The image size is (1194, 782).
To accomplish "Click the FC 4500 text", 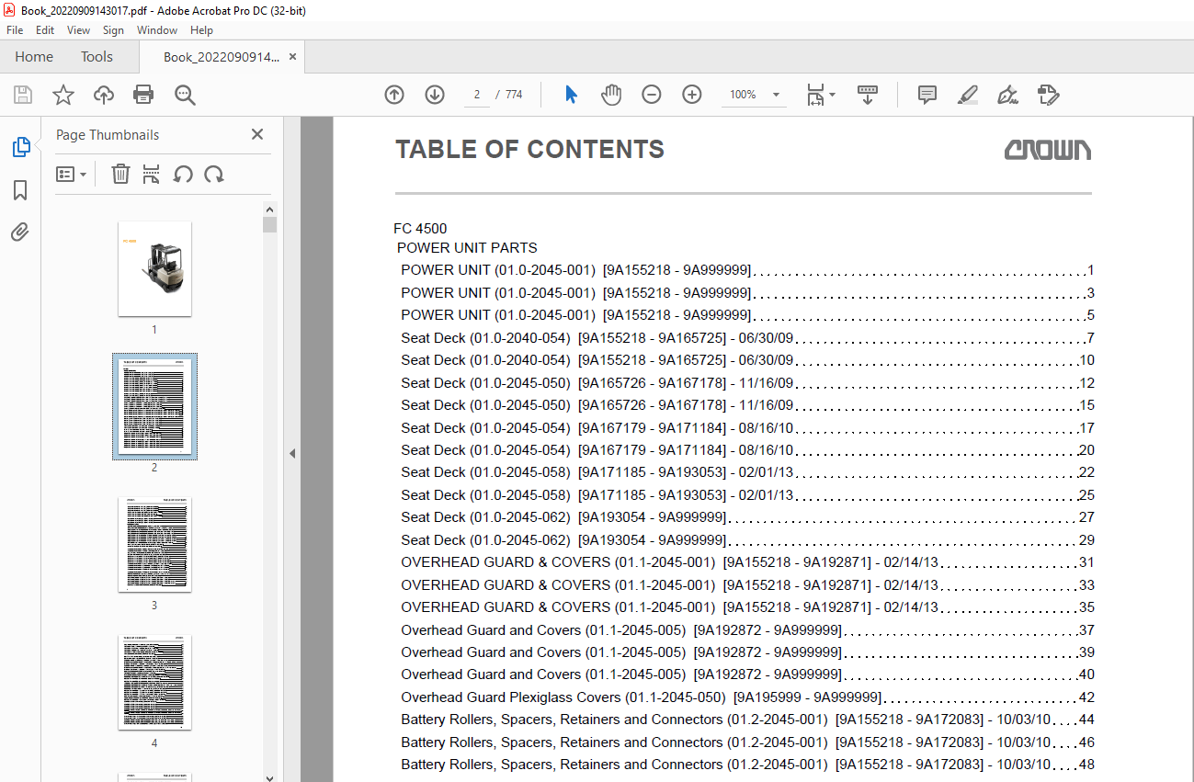I will (420, 229).
